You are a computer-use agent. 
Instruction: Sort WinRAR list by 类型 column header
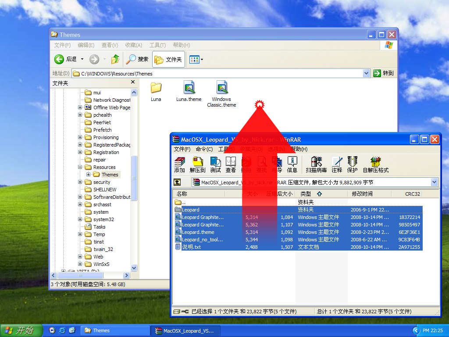pyautogui.click(x=321, y=194)
